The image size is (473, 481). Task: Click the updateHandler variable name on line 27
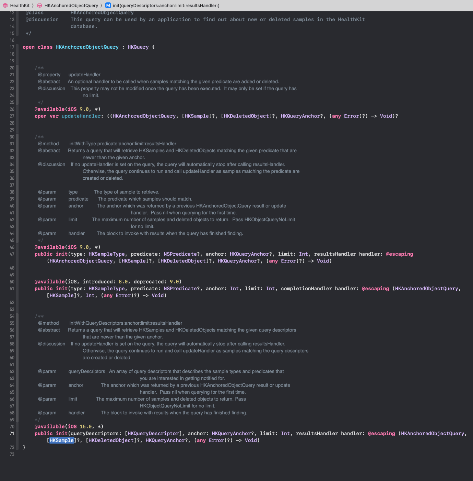coord(81,116)
